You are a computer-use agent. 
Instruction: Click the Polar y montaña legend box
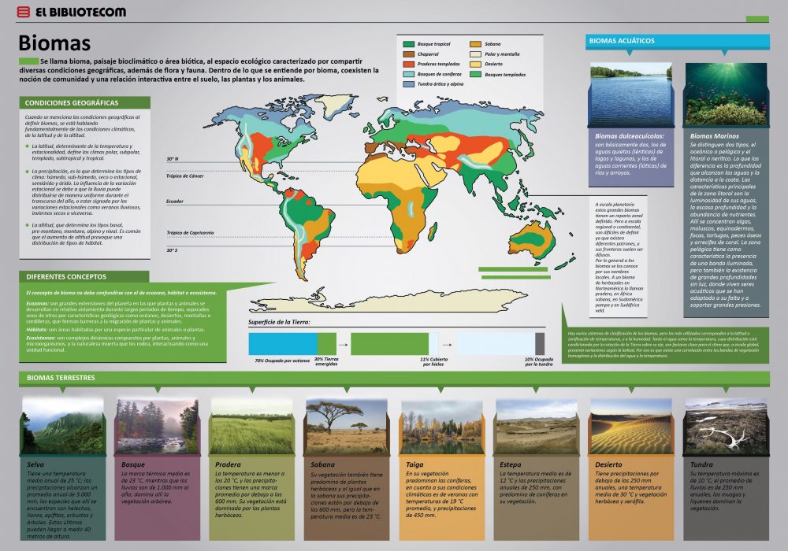pos(476,54)
